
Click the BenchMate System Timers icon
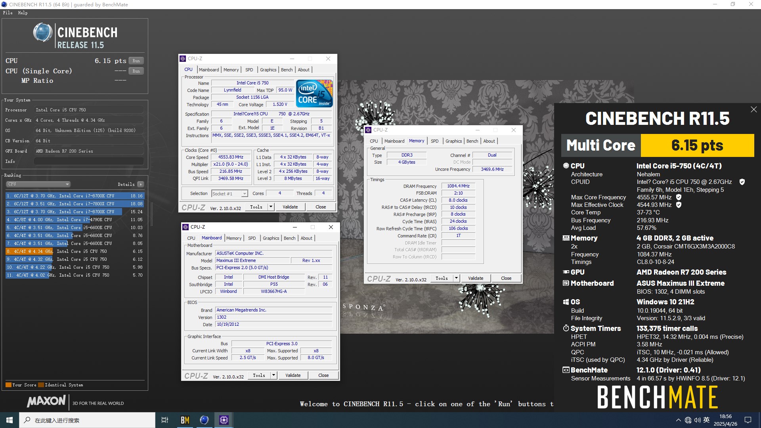[566, 328]
